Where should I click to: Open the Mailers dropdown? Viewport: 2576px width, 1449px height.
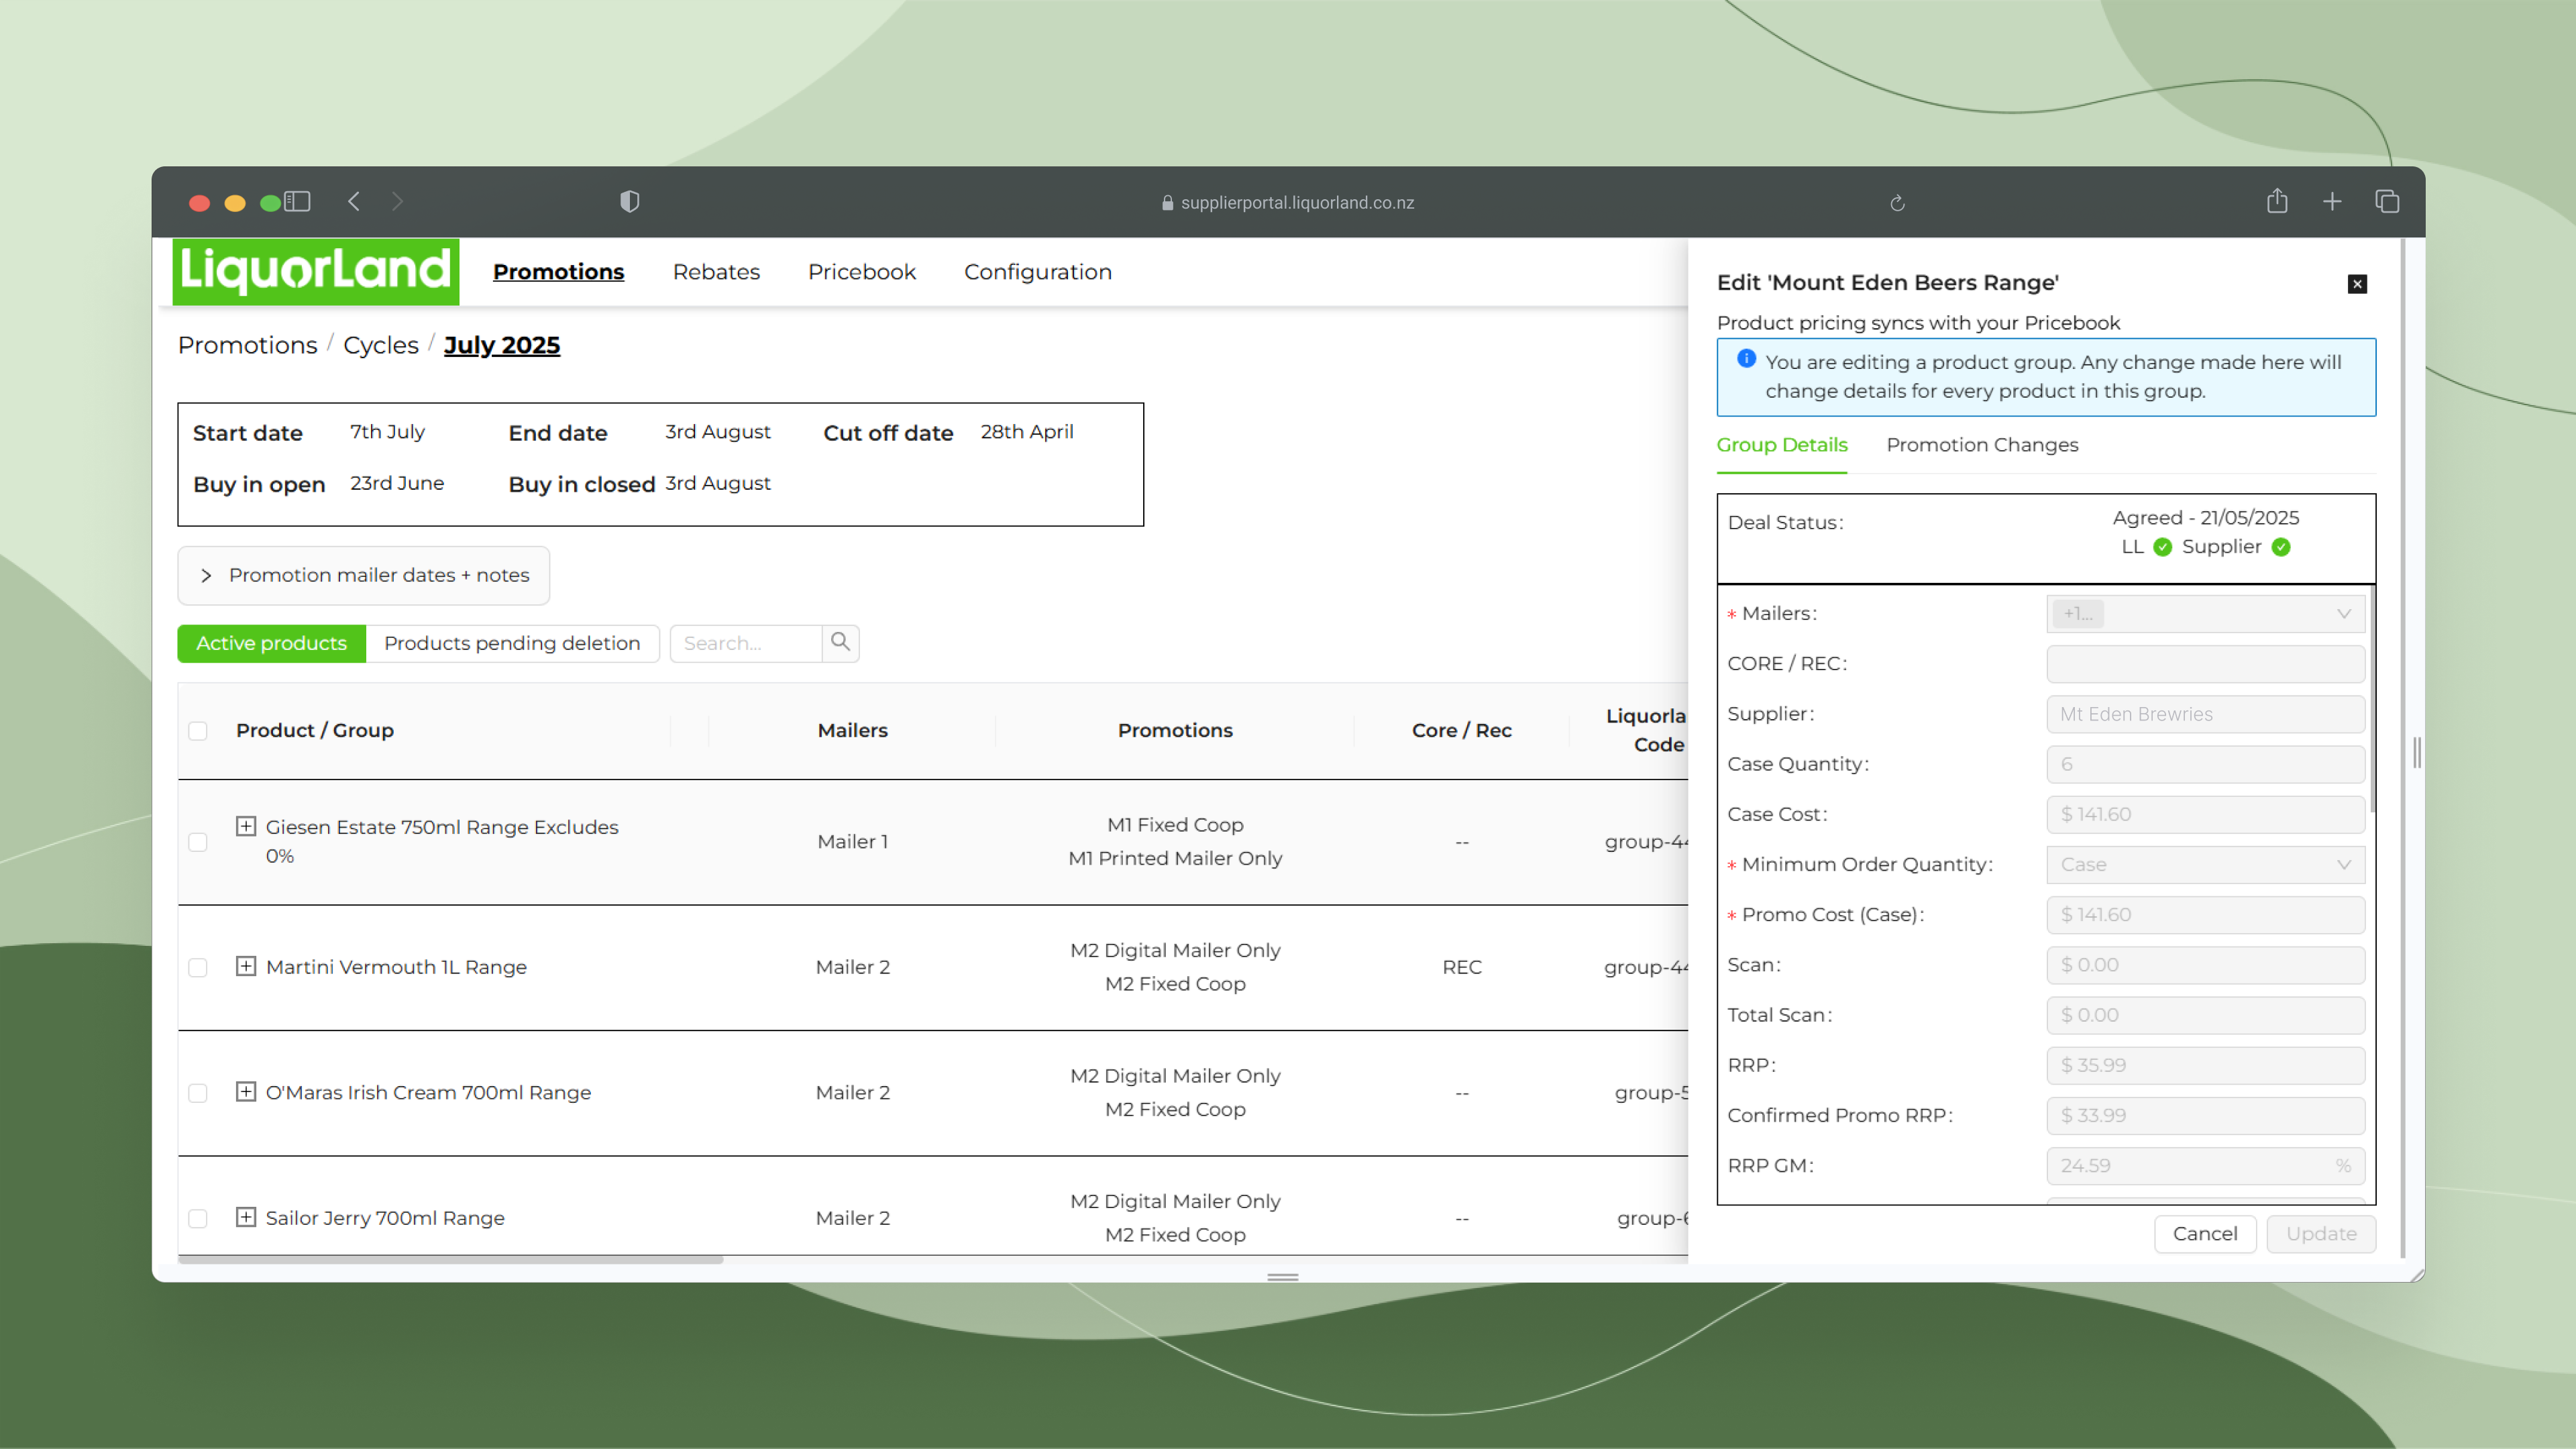pyautogui.click(x=2205, y=614)
